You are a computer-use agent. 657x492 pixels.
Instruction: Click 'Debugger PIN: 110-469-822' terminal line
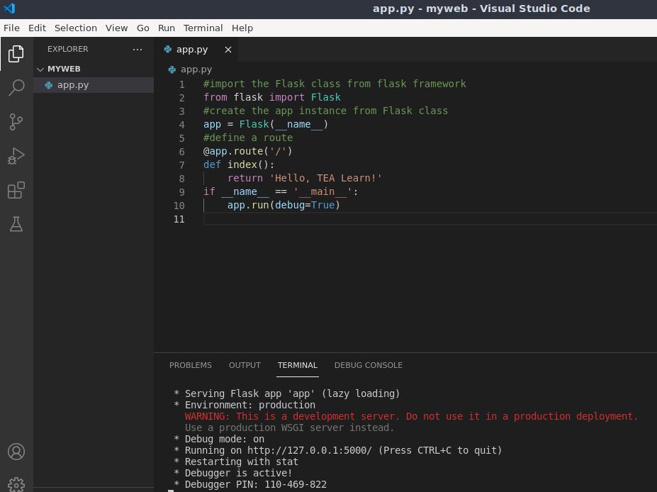click(256, 484)
